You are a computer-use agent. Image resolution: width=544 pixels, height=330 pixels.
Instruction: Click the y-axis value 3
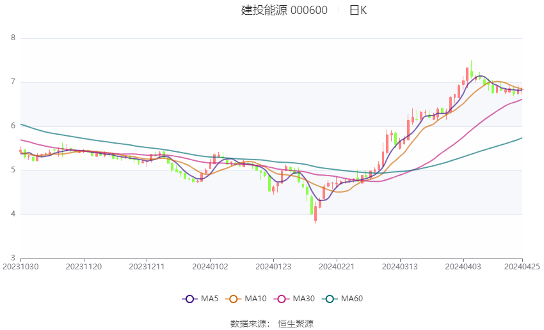pos(13,258)
